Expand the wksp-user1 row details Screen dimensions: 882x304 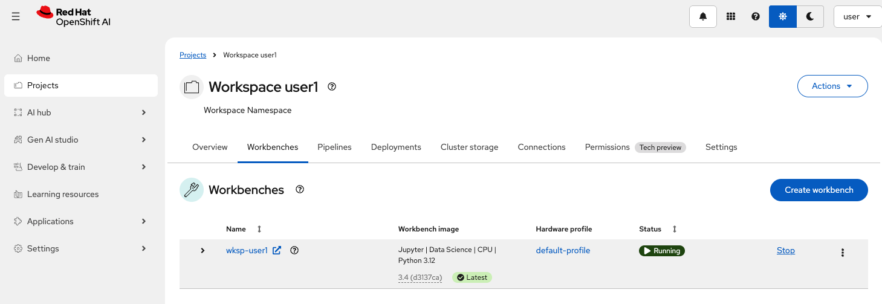203,250
